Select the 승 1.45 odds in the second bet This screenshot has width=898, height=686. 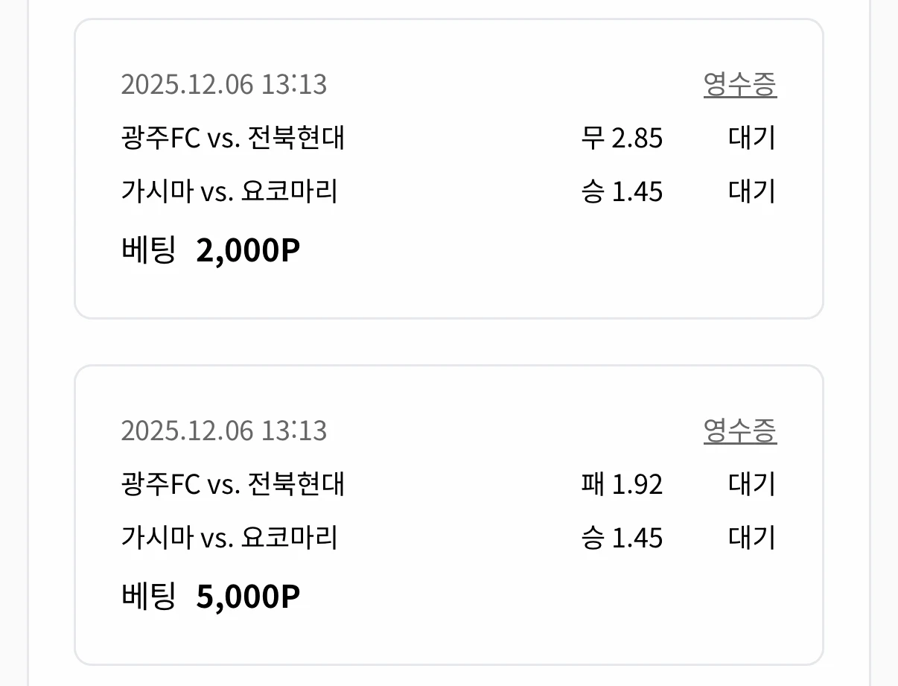(x=622, y=537)
